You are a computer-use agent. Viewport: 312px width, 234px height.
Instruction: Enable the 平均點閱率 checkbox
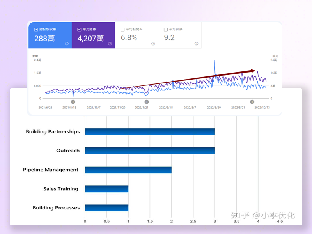(x=123, y=29)
